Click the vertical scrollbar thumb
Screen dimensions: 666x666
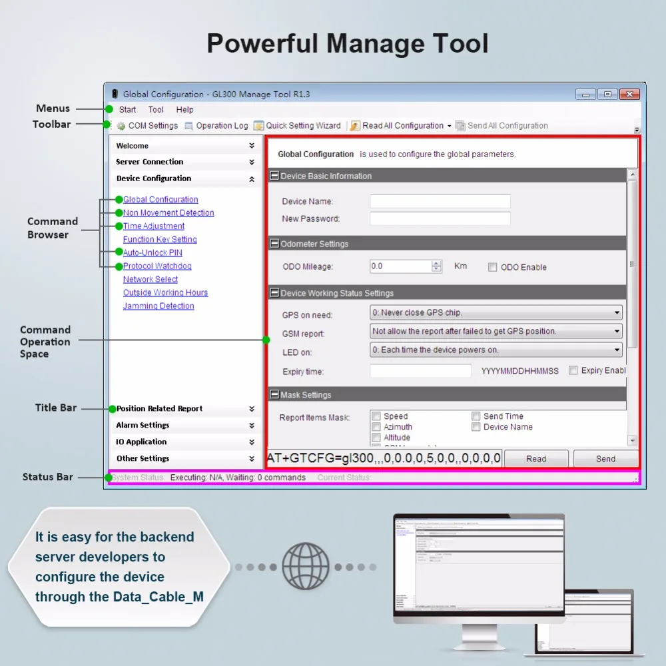pyautogui.click(x=632, y=264)
